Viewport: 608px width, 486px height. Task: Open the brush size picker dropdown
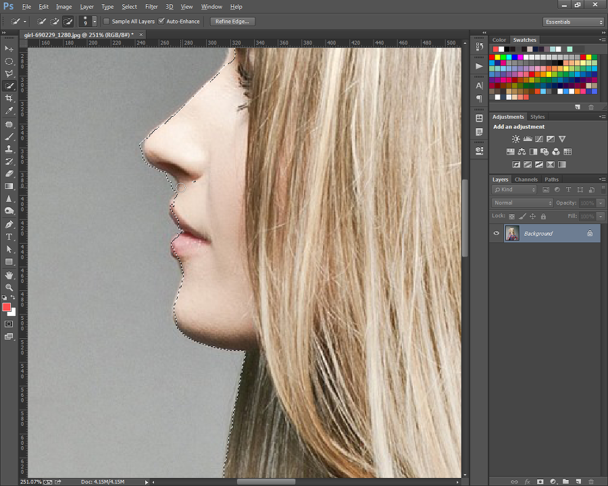(94, 22)
